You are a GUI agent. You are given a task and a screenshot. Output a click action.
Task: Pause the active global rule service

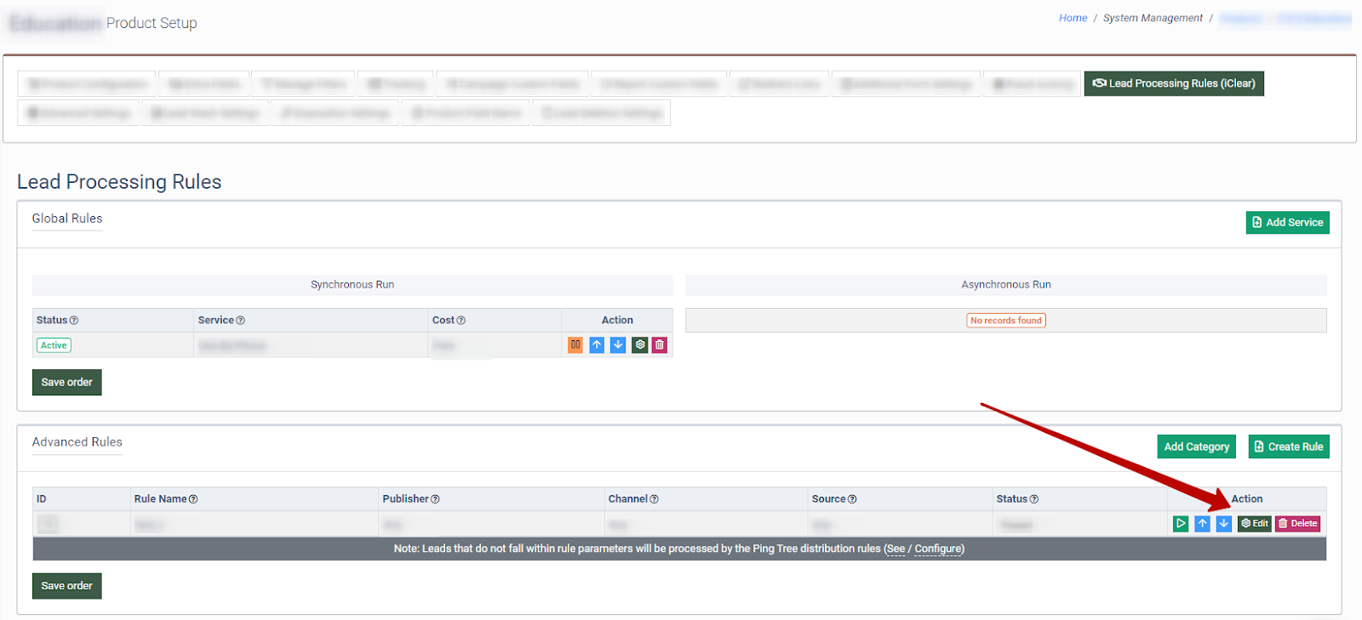tap(575, 345)
